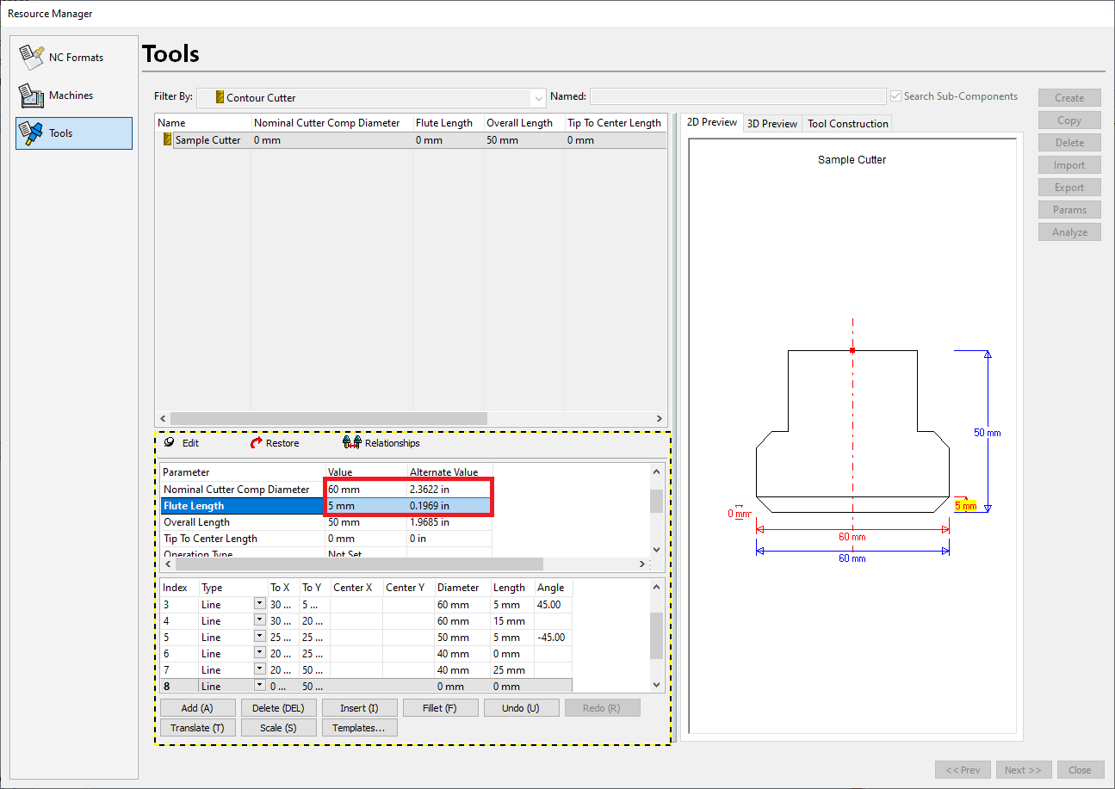Select the Tip To Center Length parameter row
The image size is (1115, 789).
(326, 539)
